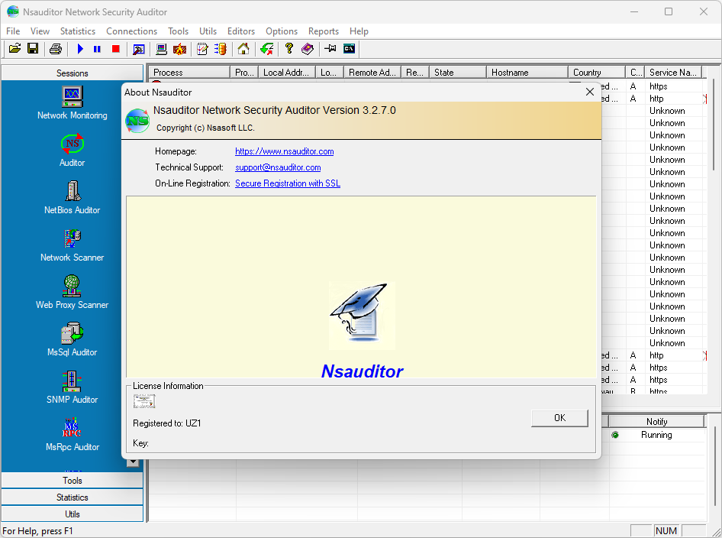Click the support@nsauditor.com email link
Viewport: 722px width, 538px height.
point(278,167)
